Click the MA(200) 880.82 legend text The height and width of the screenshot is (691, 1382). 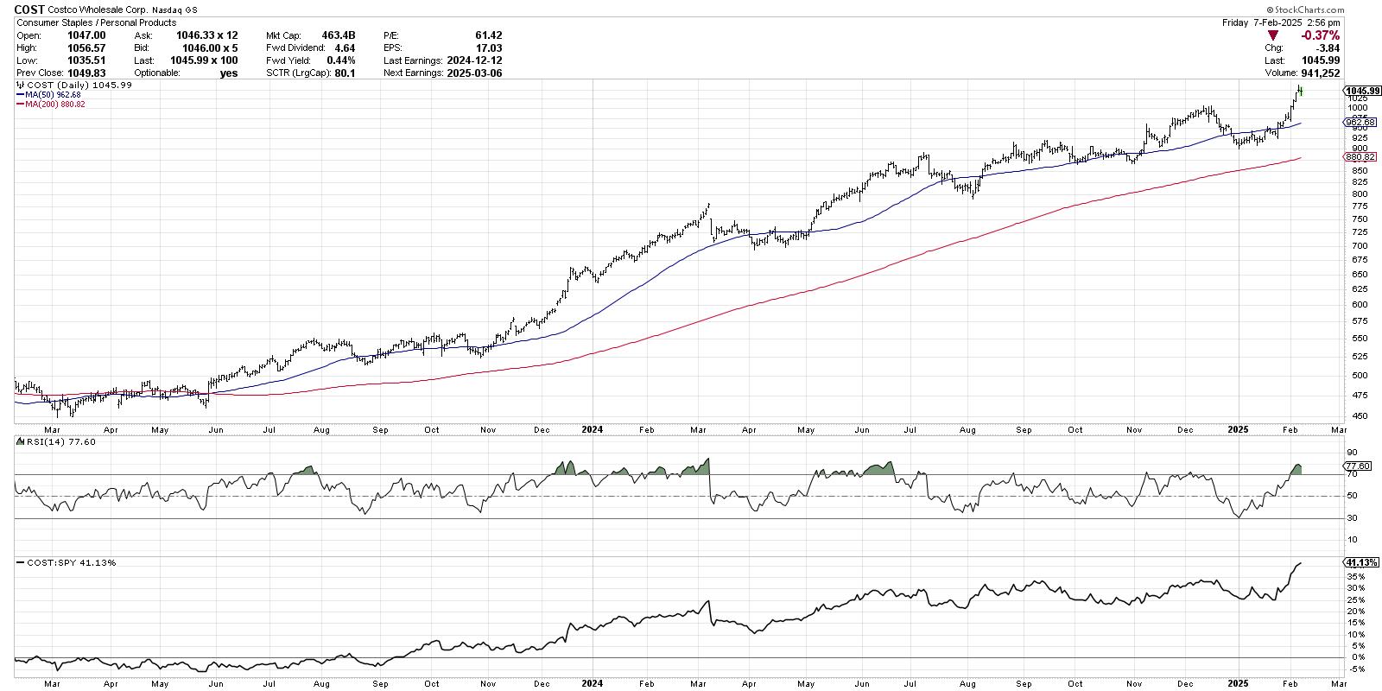(55, 104)
